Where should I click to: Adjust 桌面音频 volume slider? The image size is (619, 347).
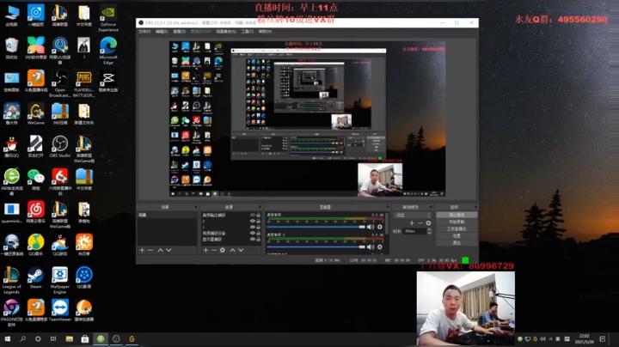point(316,227)
